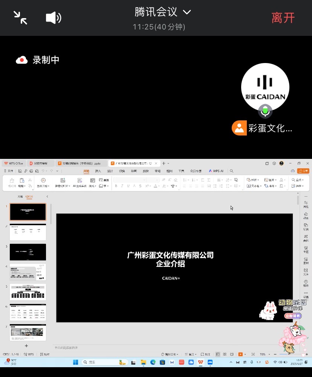Click the add new slide plus icon
This screenshot has height=377, width=312.
coord(26,346)
